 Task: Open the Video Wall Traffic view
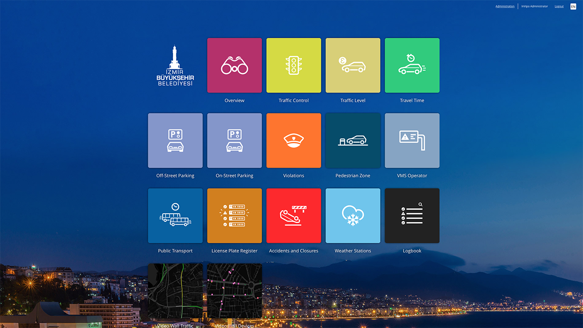175,292
